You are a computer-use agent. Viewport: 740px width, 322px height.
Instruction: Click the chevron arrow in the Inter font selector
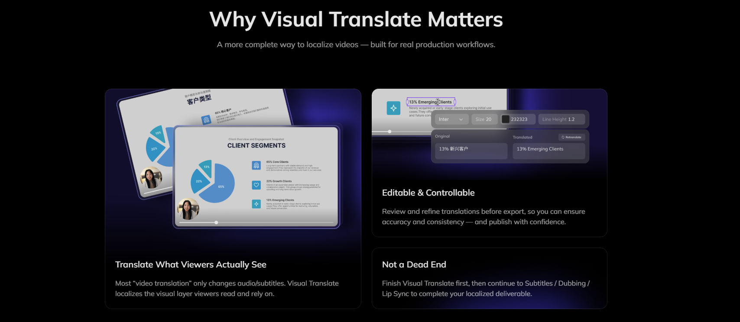pos(461,119)
